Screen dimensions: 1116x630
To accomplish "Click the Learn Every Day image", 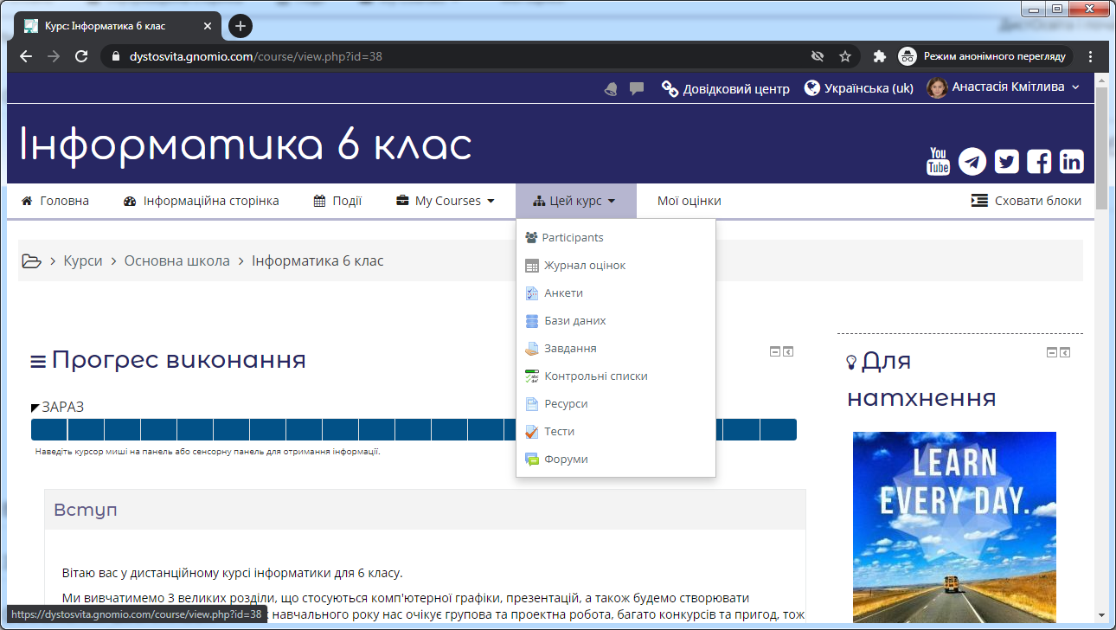I will click(x=954, y=527).
